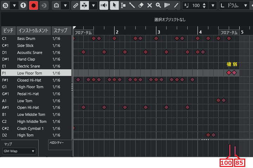Select the Side Stick row
The height and width of the screenshot is (168, 253).
[x=36, y=45]
